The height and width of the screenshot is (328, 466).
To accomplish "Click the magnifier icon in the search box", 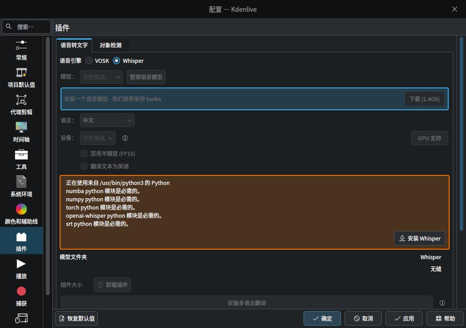I will (9, 27).
